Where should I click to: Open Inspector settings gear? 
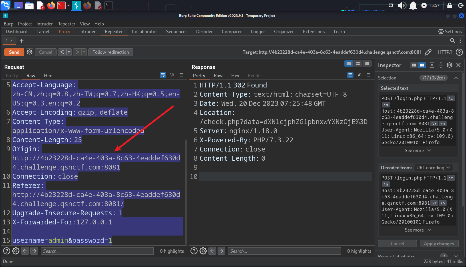coord(449,65)
